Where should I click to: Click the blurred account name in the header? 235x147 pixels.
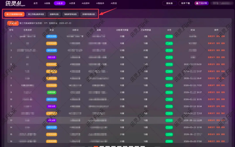tap(222, 3)
